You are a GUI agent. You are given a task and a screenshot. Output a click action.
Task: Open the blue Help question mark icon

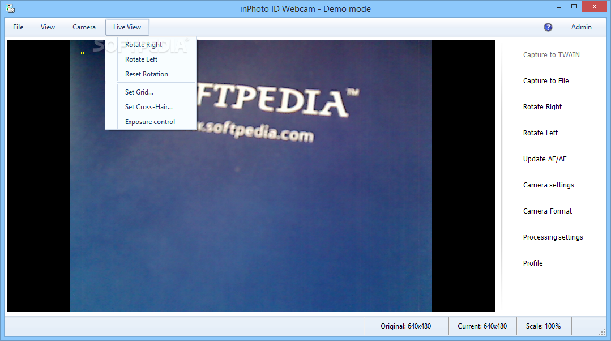tap(548, 27)
